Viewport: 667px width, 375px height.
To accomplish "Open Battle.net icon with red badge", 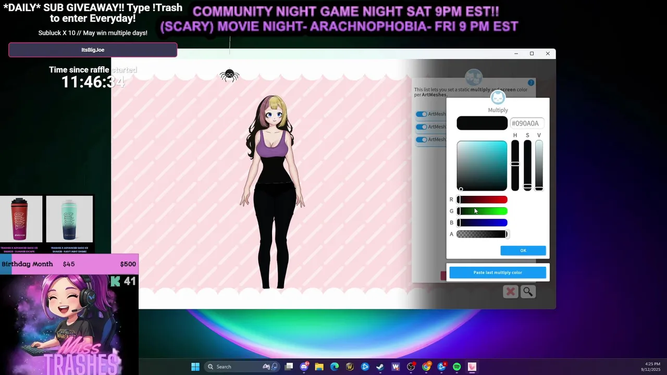I will click(442, 367).
